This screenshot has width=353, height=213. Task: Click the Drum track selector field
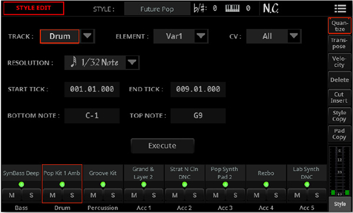[59, 36]
